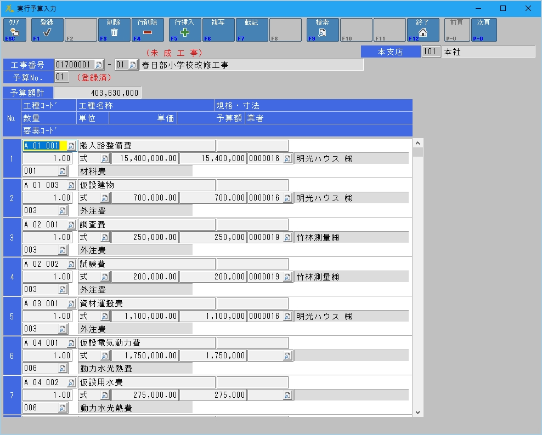Open vendor lookup for 竹林測量 in row 3
This screenshot has width=542, height=435.
coord(287,238)
